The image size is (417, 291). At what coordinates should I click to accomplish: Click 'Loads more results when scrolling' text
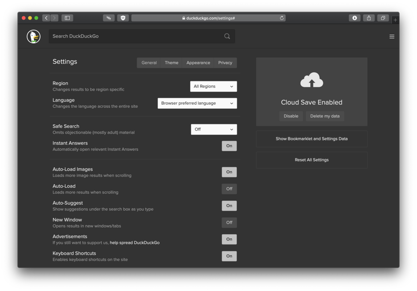click(85, 192)
